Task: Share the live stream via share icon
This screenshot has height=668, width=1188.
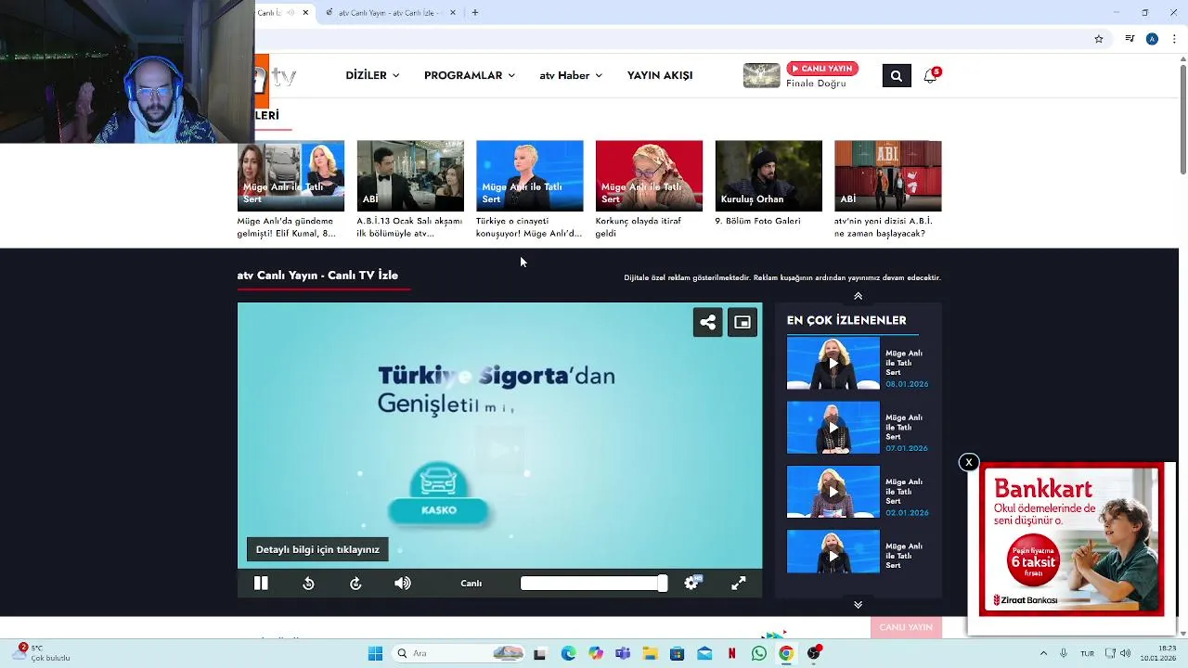Action: coord(707,322)
